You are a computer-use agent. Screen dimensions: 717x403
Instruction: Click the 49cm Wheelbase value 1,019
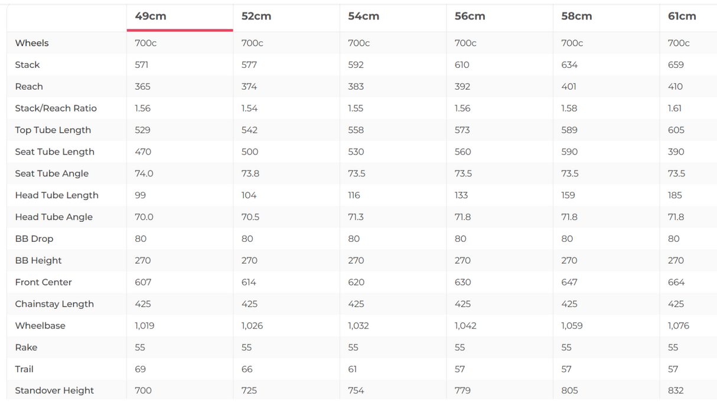point(145,326)
